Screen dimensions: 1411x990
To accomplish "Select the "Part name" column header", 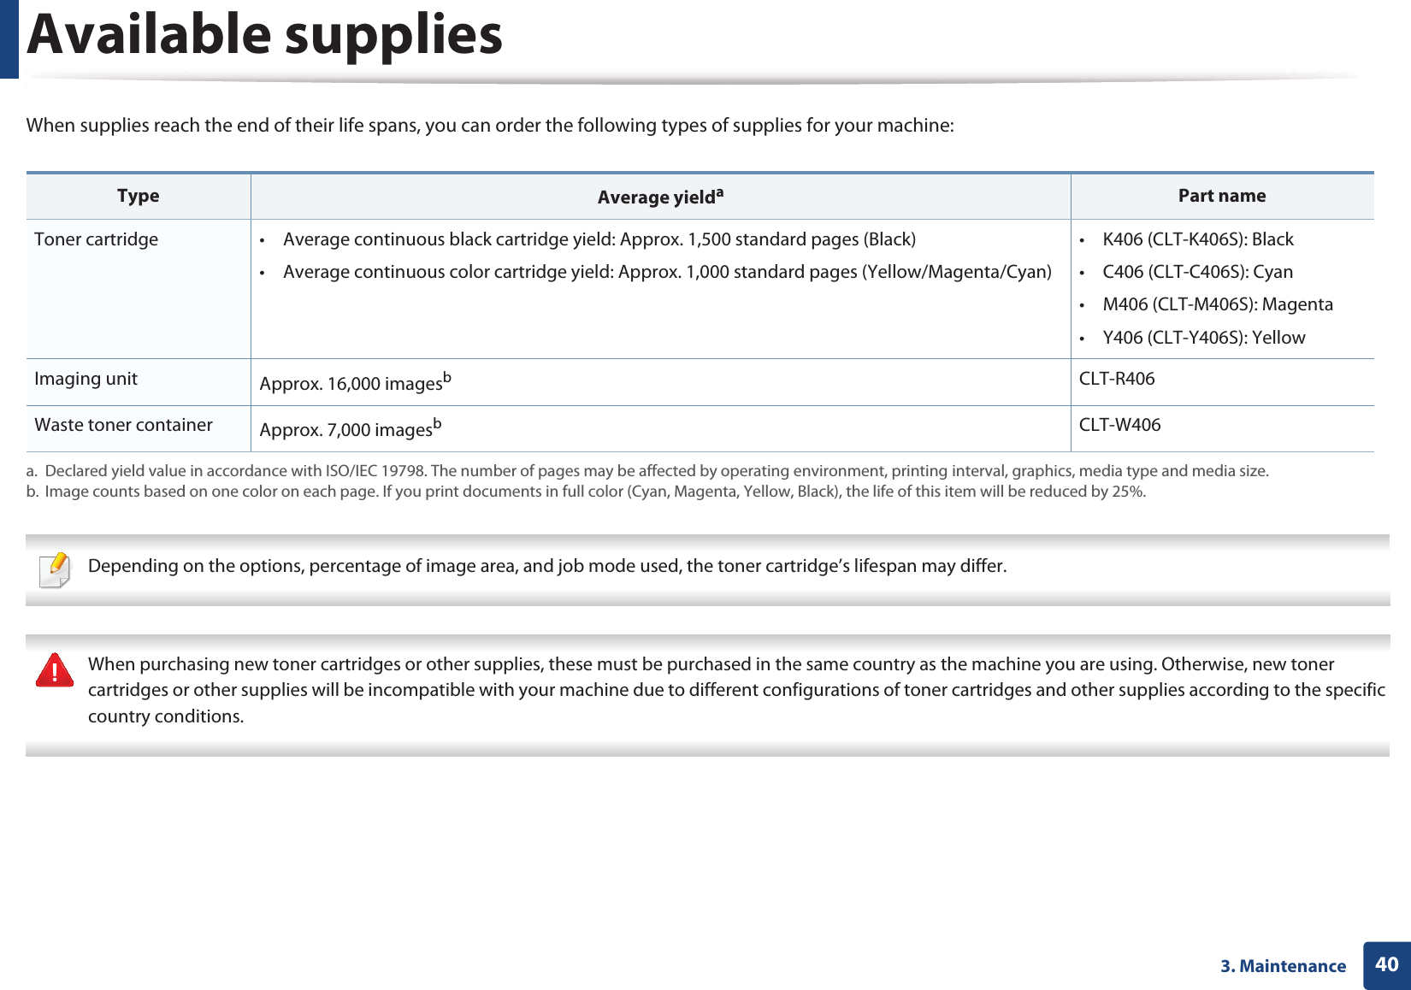I will (1222, 196).
